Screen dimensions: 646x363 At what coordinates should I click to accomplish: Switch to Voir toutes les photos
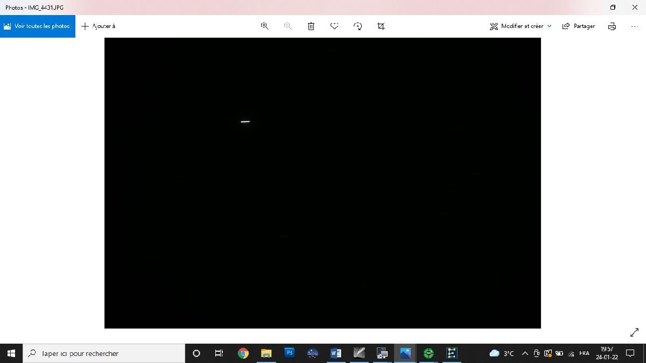pyautogui.click(x=37, y=26)
